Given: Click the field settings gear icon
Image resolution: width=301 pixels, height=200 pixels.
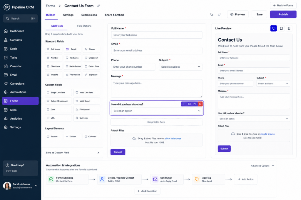Looking at the screenshot, I should pos(189,104).
